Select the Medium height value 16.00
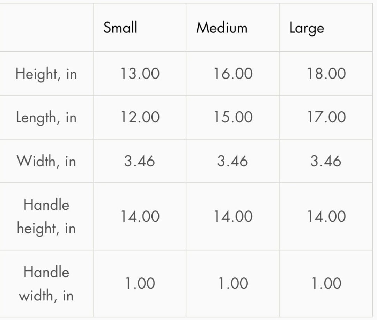 coord(233,73)
